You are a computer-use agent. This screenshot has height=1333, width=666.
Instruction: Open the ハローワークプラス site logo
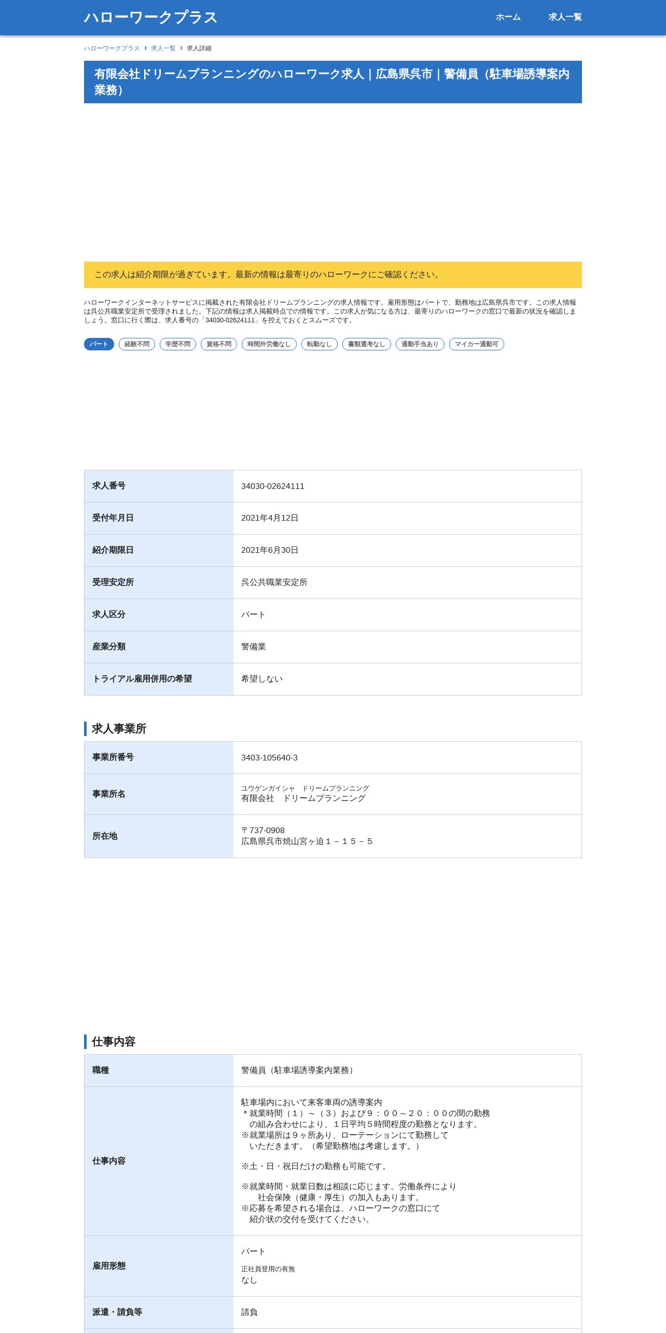click(150, 17)
